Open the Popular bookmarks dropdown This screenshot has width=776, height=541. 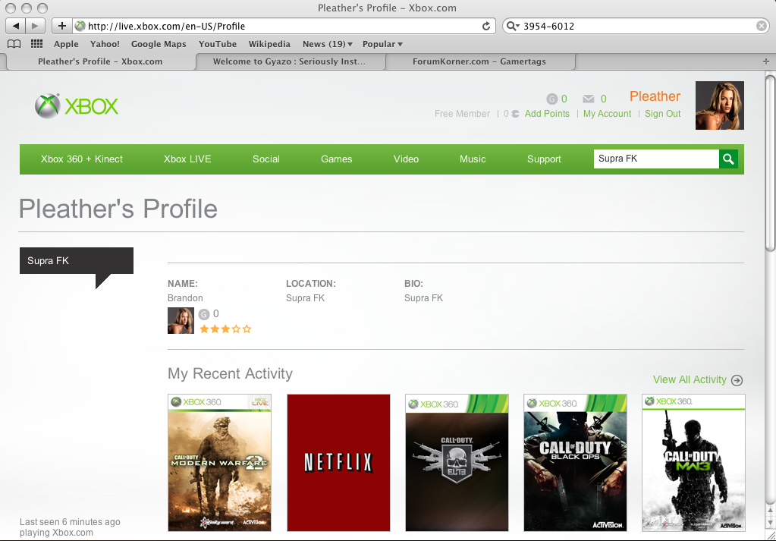point(382,44)
